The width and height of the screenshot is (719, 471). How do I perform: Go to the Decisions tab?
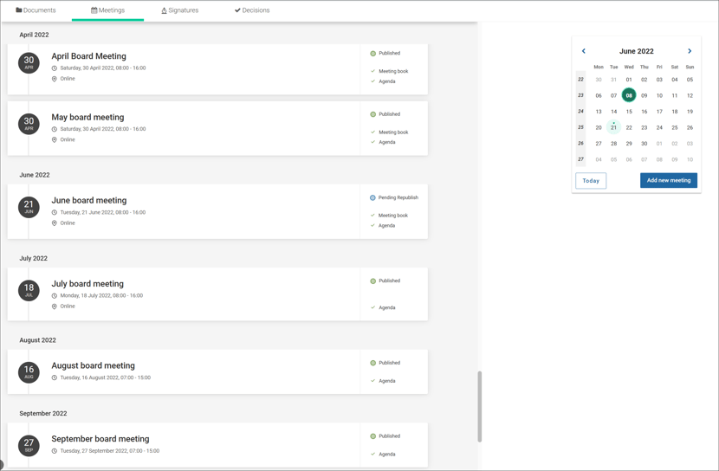pos(252,10)
